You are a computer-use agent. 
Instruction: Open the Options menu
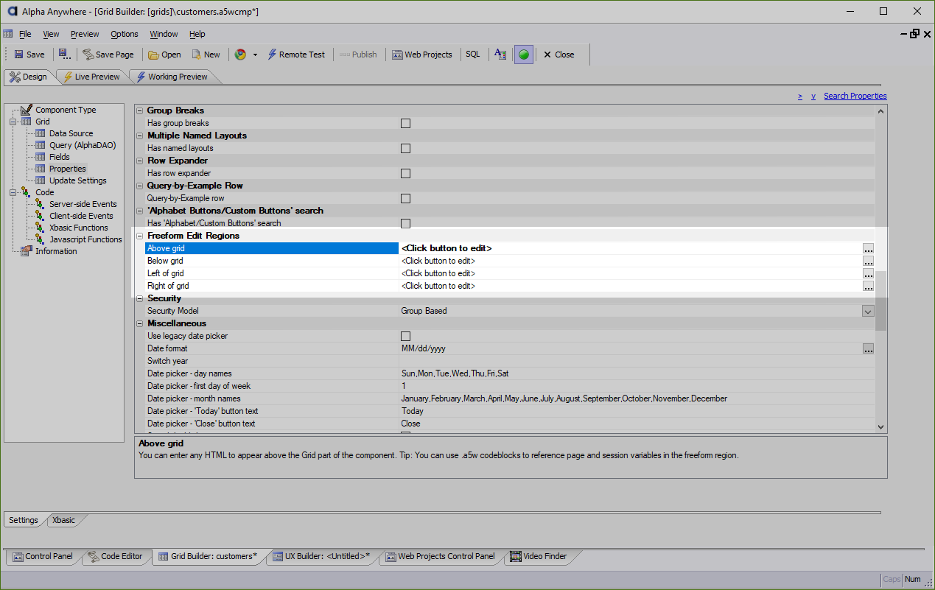(125, 34)
